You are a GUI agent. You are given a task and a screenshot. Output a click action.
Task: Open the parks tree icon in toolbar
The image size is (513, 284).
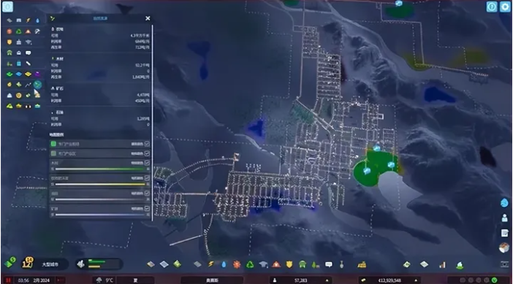point(316,264)
